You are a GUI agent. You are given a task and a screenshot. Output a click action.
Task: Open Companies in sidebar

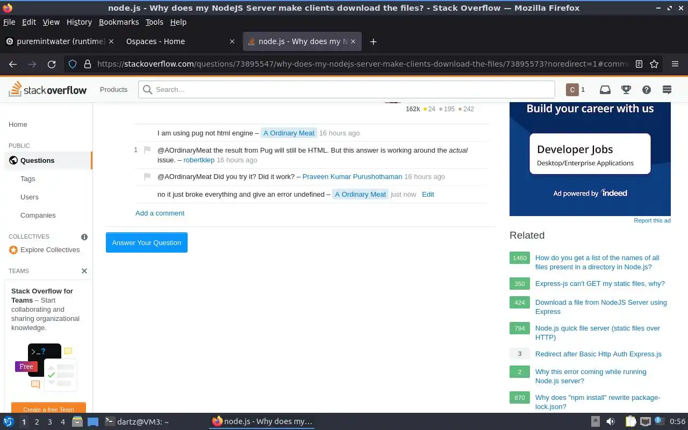[x=38, y=215]
